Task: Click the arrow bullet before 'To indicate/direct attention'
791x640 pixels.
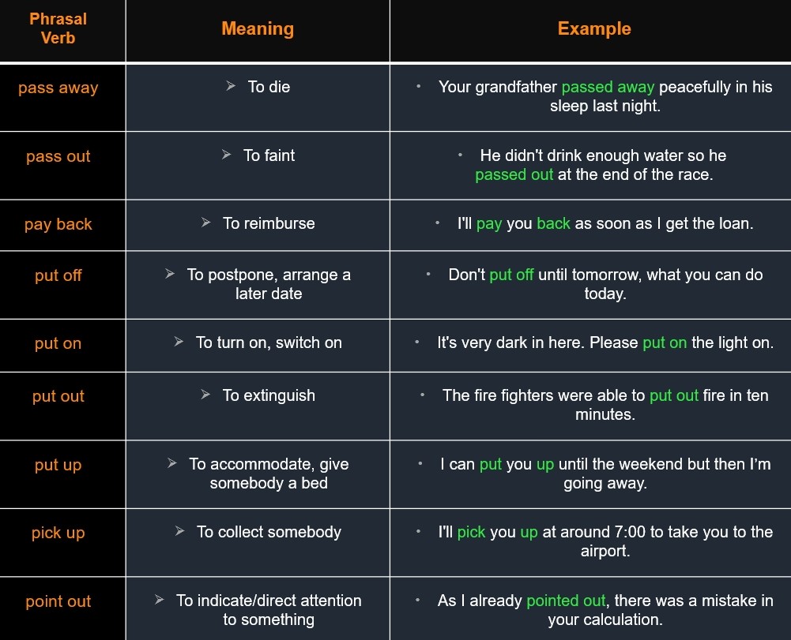Action: (160, 599)
